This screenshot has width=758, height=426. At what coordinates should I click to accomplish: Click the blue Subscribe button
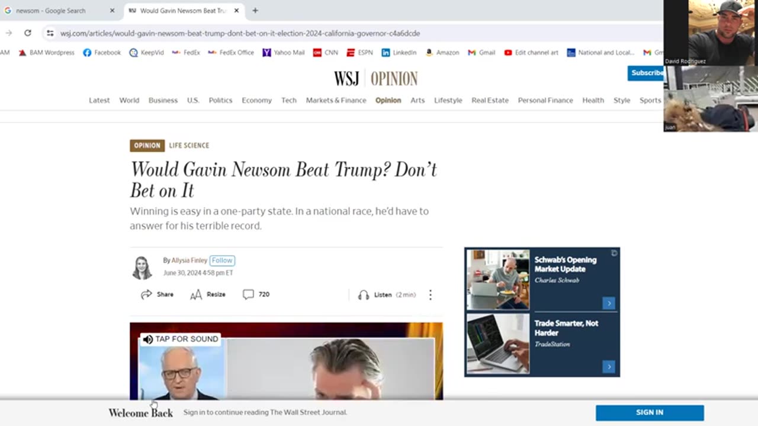(645, 73)
